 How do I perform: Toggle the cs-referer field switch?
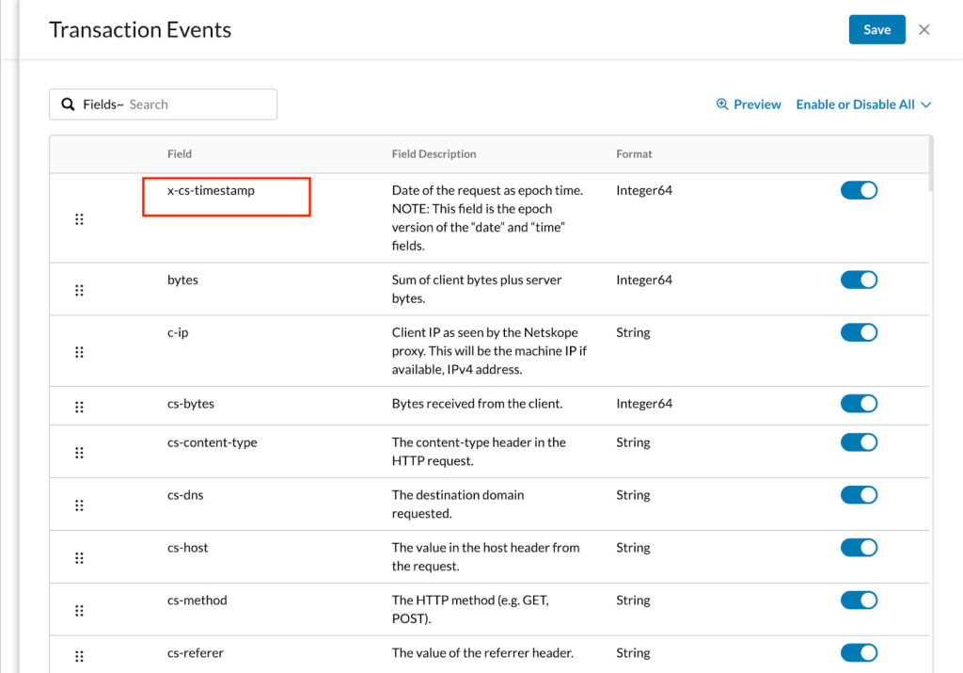tap(859, 652)
